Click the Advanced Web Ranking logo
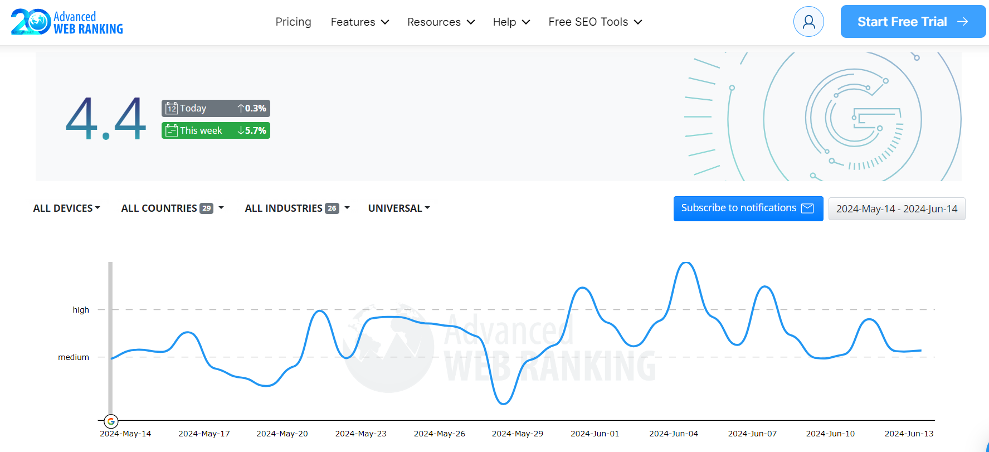This screenshot has height=452, width=989. pyautogui.click(x=67, y=22)
